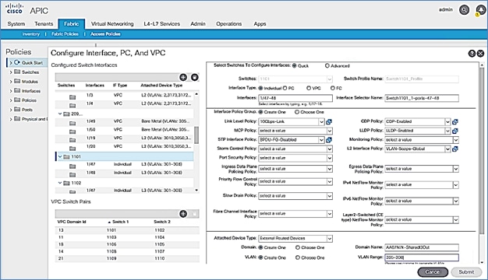
Task: Choose FC interface type
Action: click(x=332, y=88)
